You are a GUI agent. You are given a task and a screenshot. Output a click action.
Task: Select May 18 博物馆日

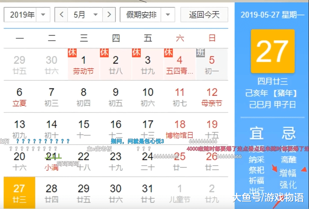(180, 129)
